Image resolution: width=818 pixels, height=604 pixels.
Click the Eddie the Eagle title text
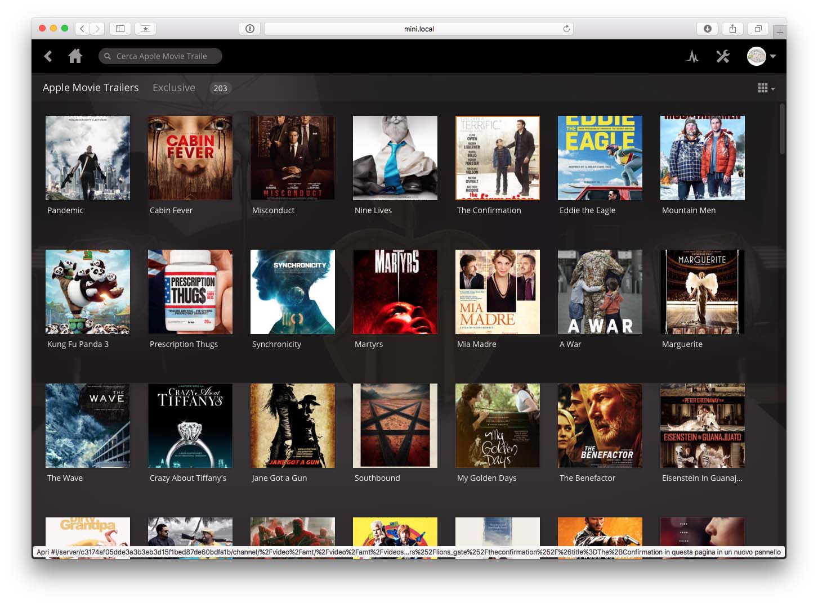tap(588, 210)
